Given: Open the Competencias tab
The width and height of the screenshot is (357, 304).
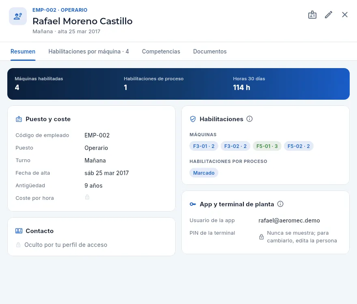Looking at the screenshot, I should tap(161, 51).
